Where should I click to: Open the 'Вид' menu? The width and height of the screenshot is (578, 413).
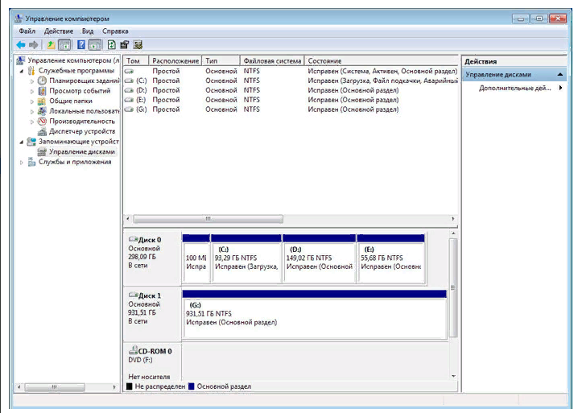(88, 31)
